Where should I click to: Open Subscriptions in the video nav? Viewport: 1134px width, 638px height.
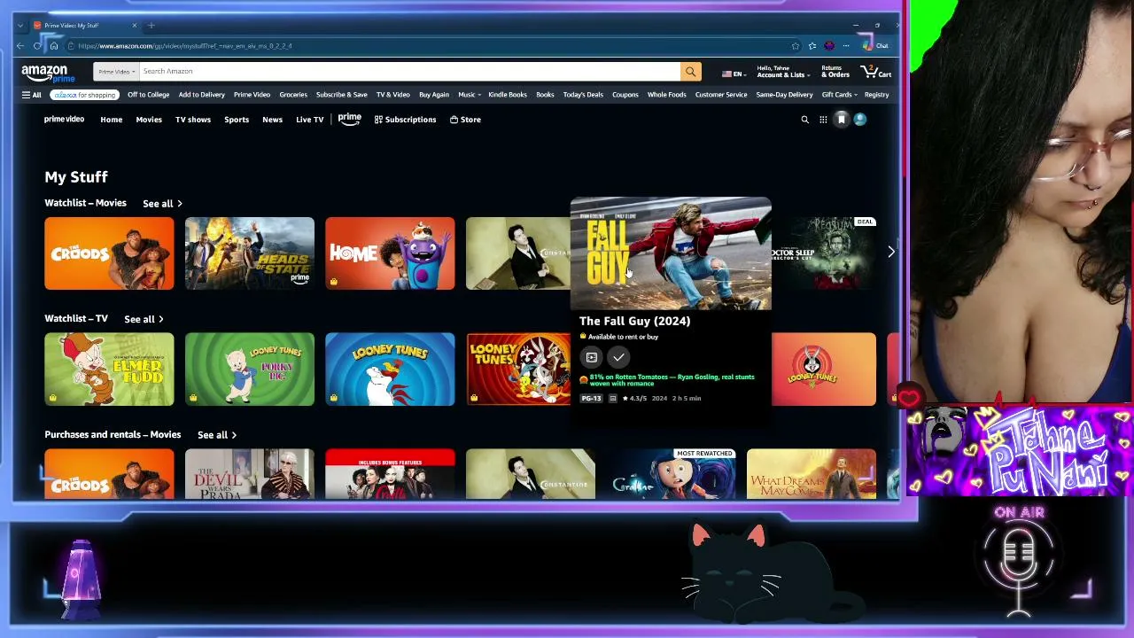(x=405, y=120)
